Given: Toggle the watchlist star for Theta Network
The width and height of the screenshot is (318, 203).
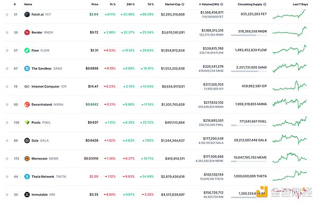Looking at the screenshot, I should pos(7,176).
